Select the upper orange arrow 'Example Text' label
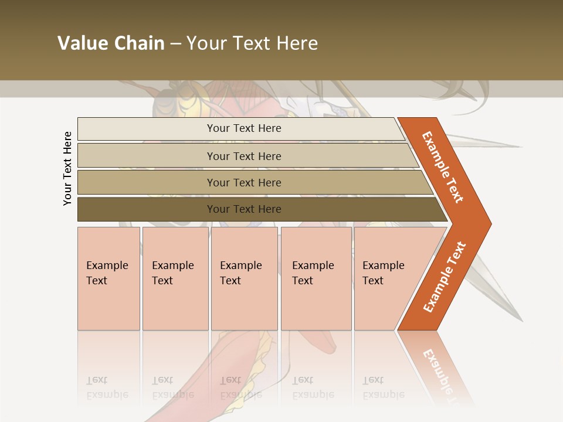563x422 pixels. point(443,167)
